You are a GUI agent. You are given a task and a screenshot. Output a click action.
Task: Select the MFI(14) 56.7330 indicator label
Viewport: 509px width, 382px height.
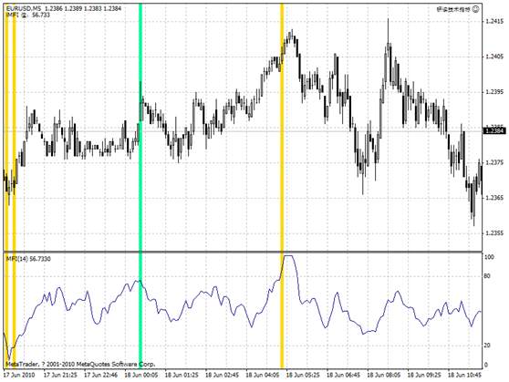(x=28, y=259)
